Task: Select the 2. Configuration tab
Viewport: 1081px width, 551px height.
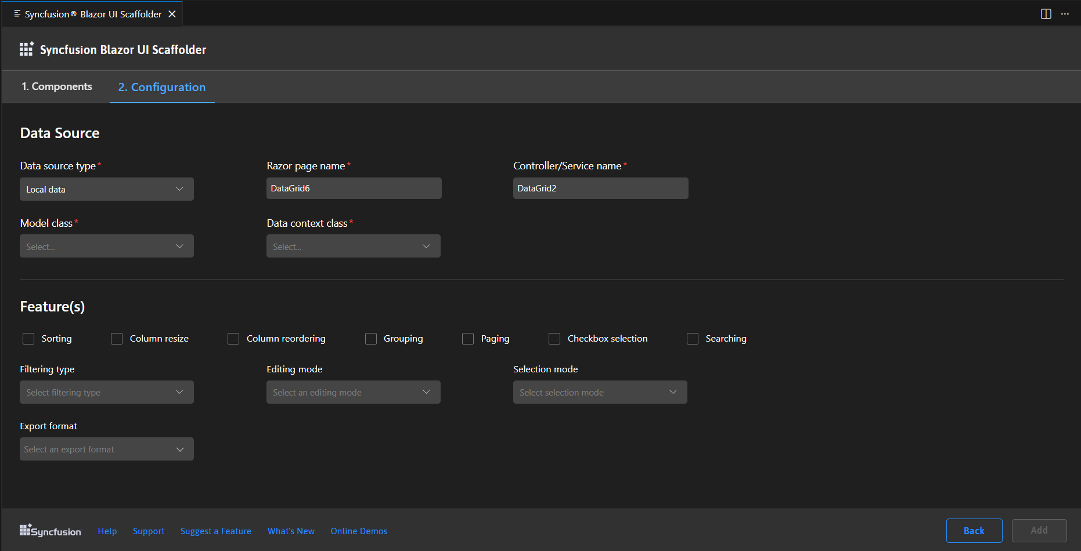Action: click(162, 87)
